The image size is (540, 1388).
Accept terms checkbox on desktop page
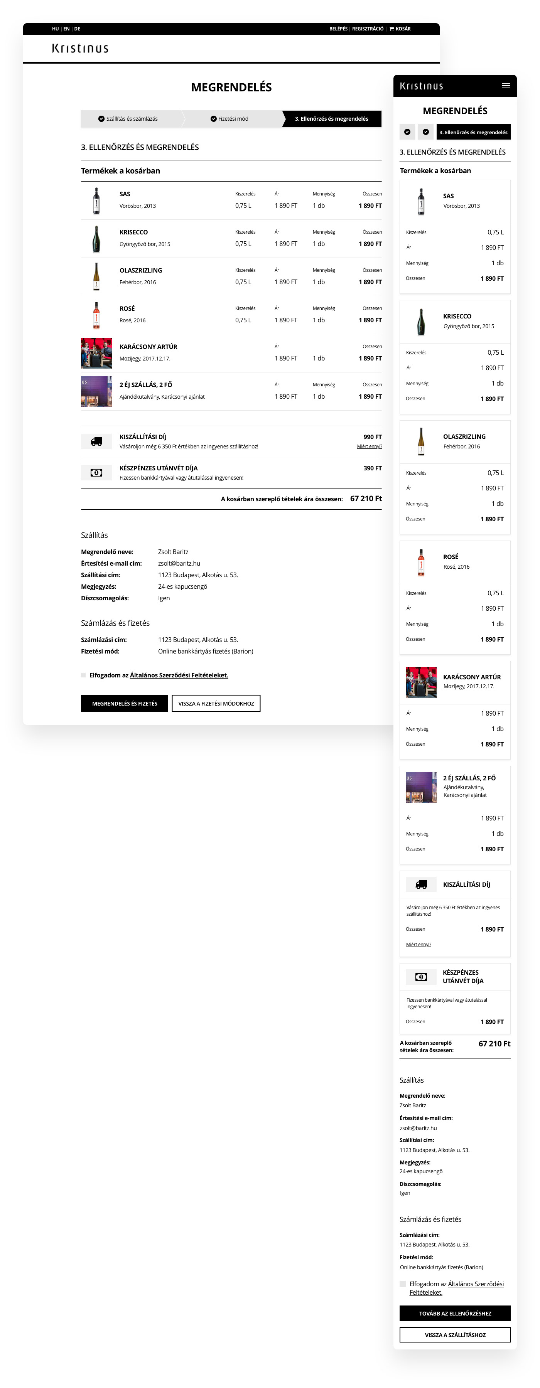[x=84, y=675]
